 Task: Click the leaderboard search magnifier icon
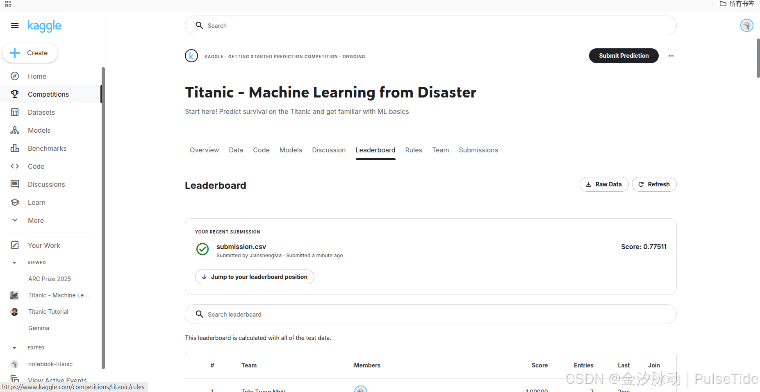tap(199, 314)
